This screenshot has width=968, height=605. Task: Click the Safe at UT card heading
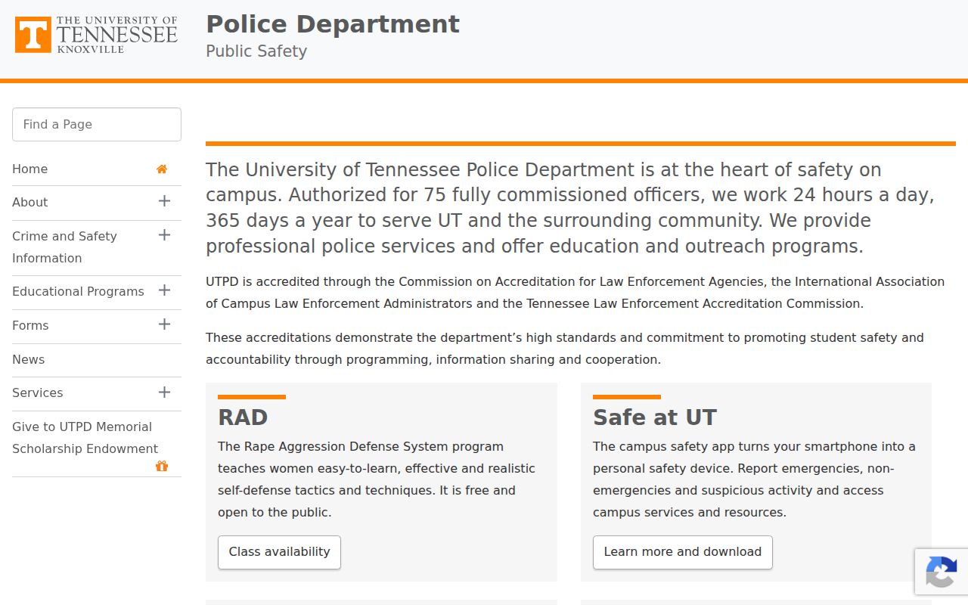[654, 417]
